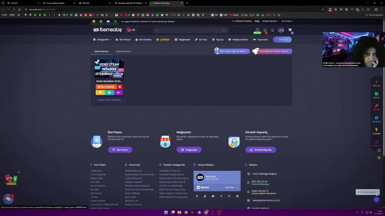Click Otomatik İlan Yukarı Taşıma button
The width and height of the screenshot is (385, 216).
point(273,51)
